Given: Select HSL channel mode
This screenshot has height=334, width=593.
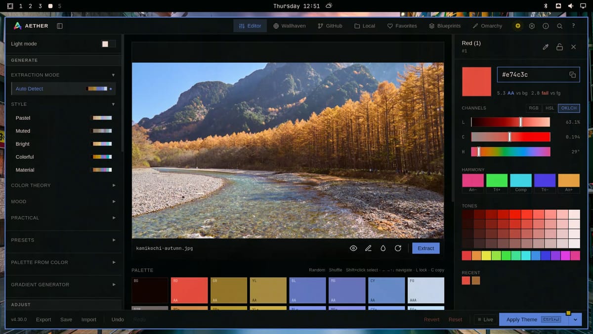Looking at the screenshot, I should [x=550, y=108].
